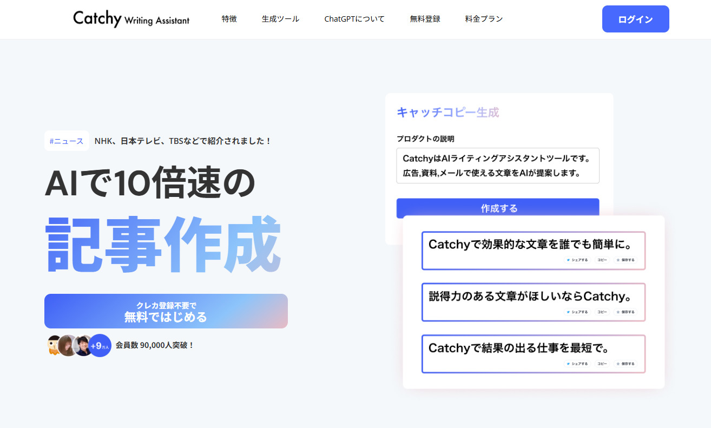Click the プロダクトの説明 text field
The image size is (711, 428).
[498, 166]
